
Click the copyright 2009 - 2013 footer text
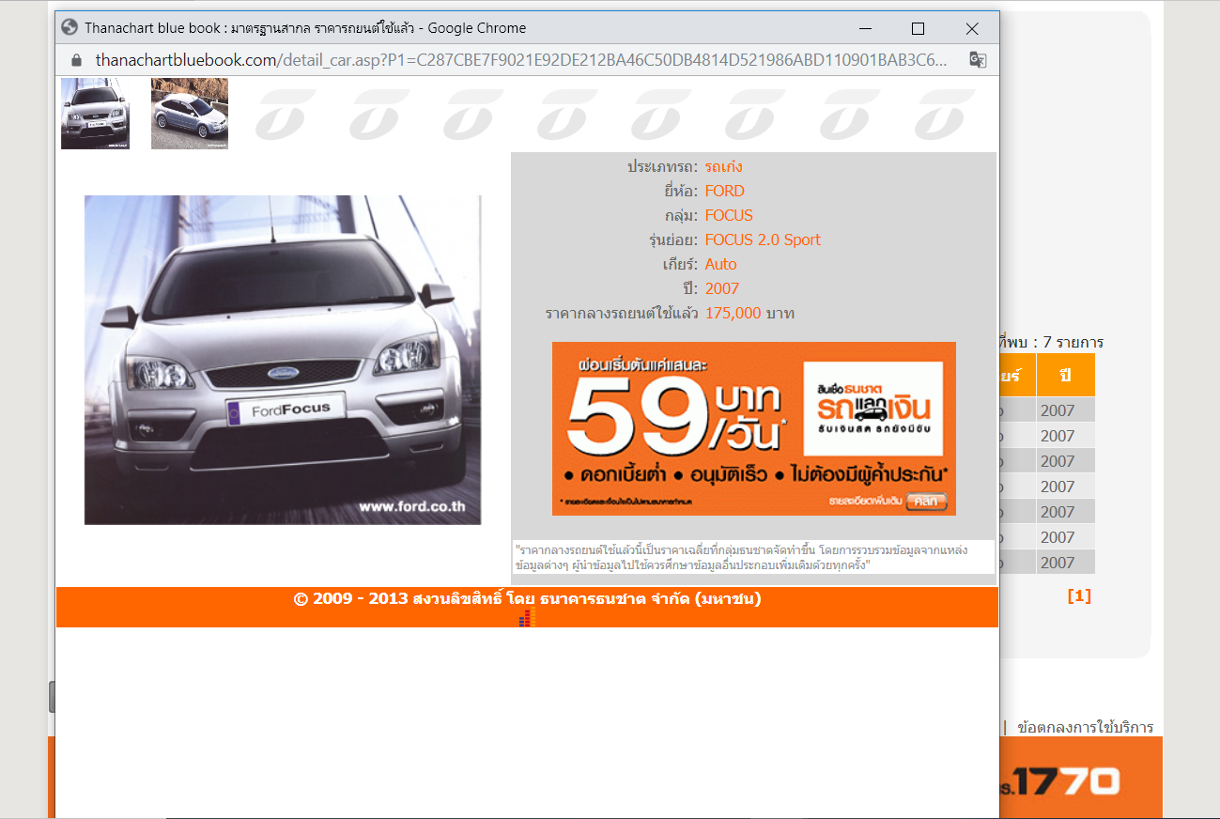click(x=527, y=598)
